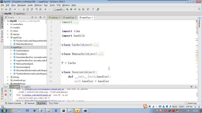Open the app02.py link in traceback
This screenshot has width=202, height=113.
click(37, 95)
